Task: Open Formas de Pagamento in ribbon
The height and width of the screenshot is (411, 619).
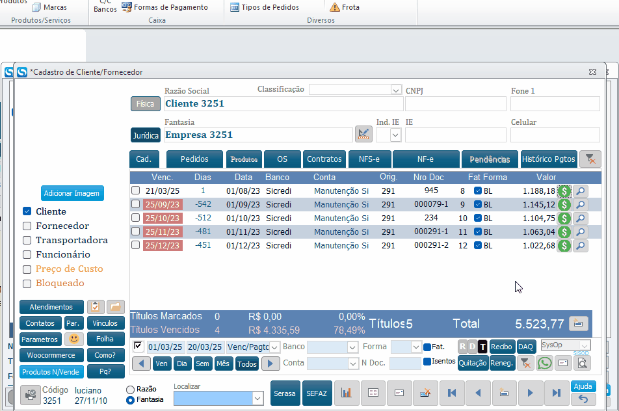Action: [x=165, y=7]
